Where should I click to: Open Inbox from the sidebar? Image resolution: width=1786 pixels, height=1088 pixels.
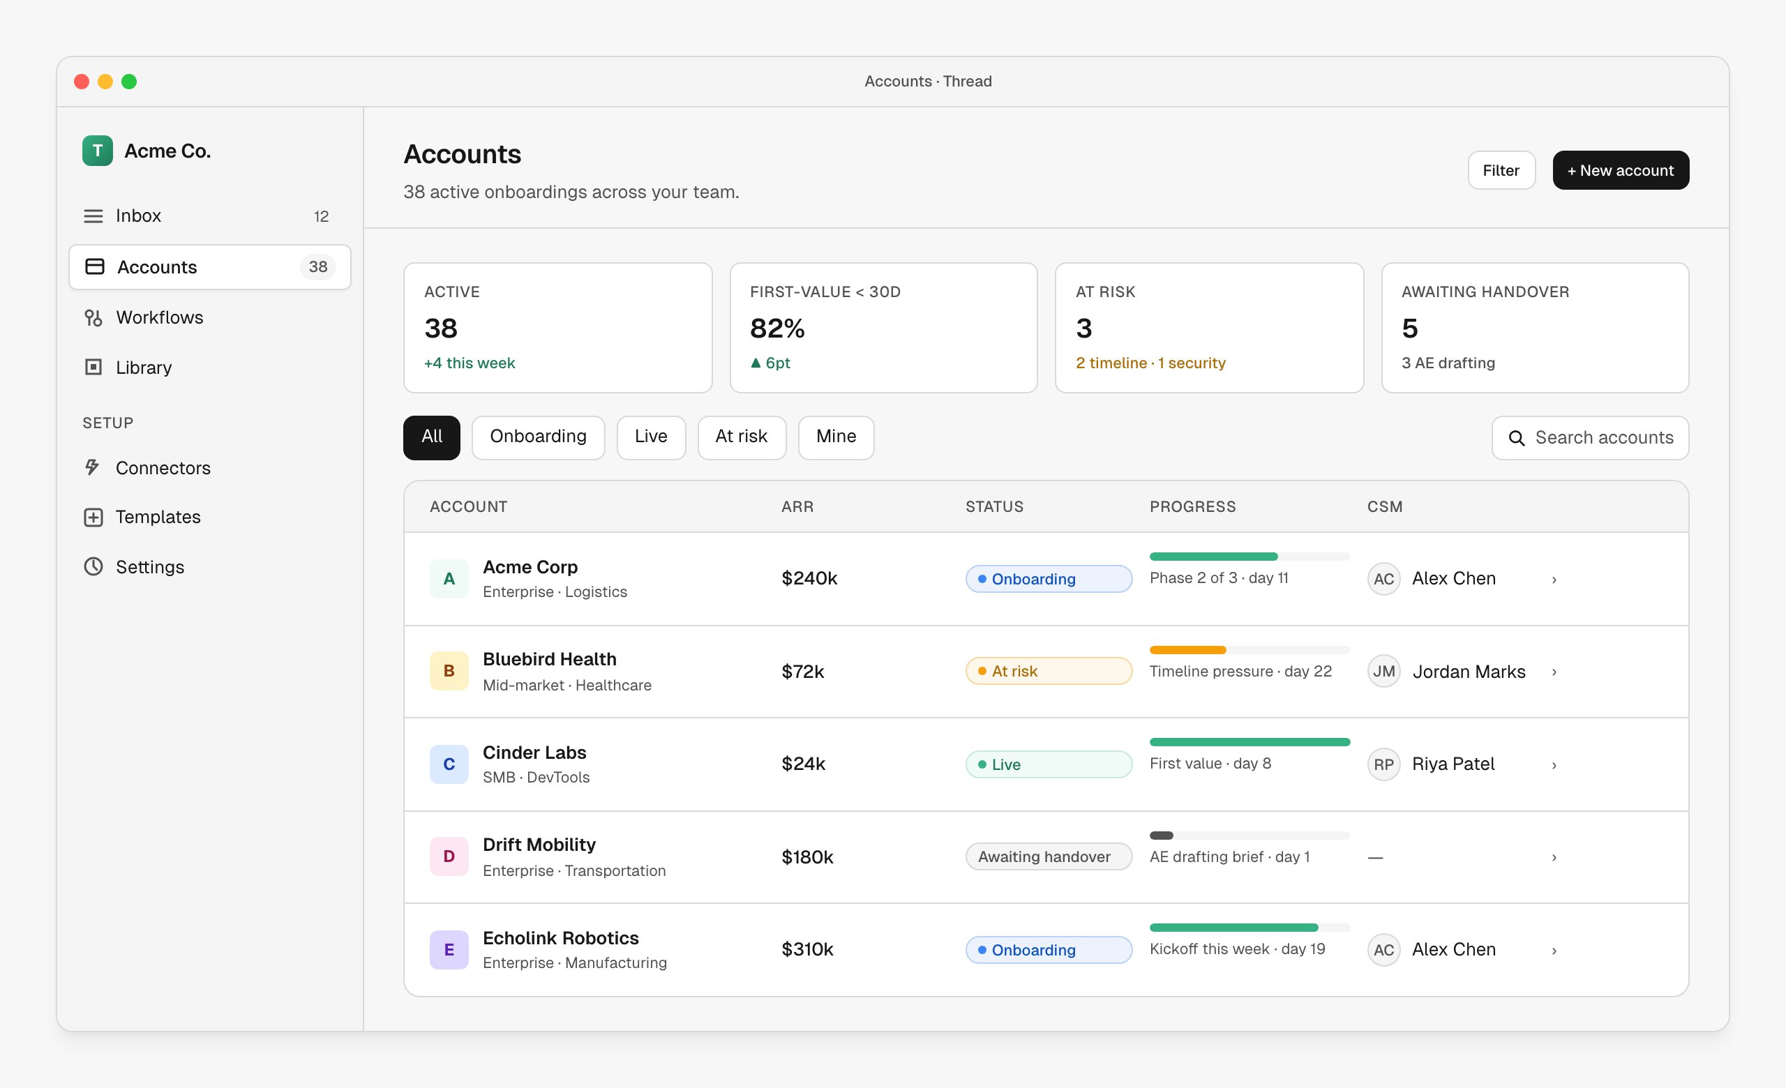209,216
